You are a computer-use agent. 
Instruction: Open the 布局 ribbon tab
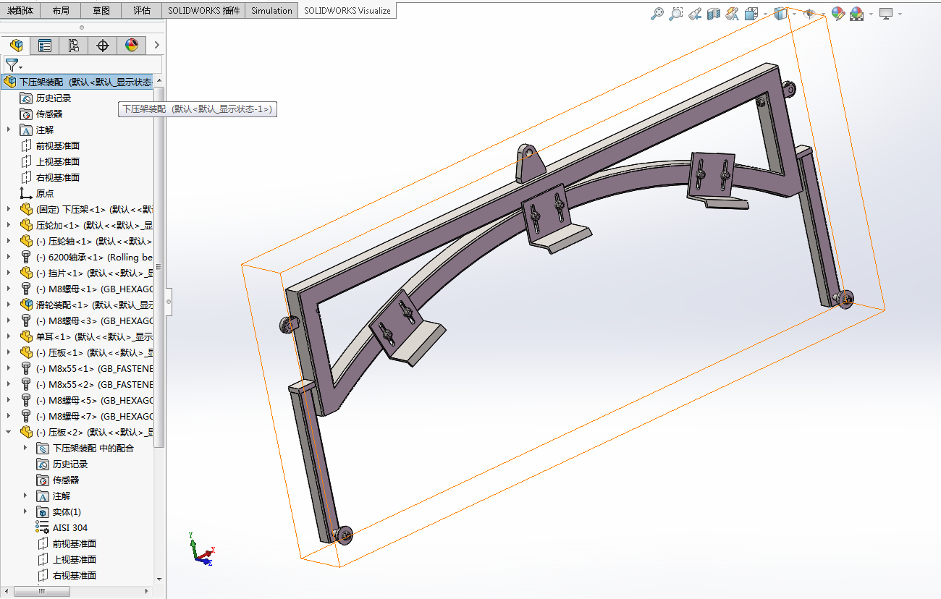tap(62, 11)
